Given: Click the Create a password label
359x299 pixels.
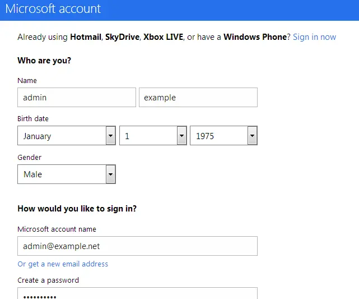Looking at the screenshot, I should point(48,280).
